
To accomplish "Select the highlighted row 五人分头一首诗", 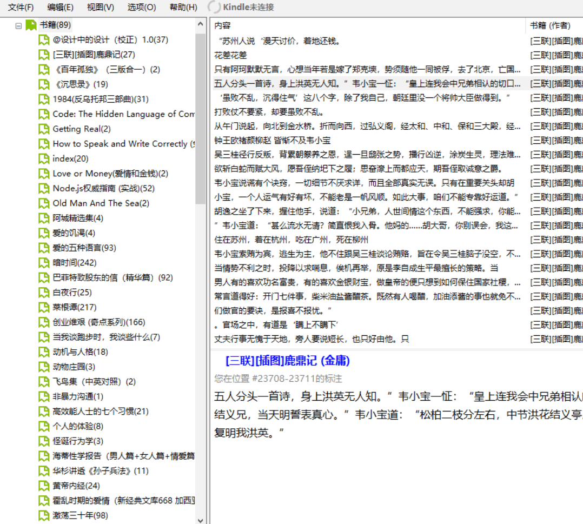I will point(367,84).
